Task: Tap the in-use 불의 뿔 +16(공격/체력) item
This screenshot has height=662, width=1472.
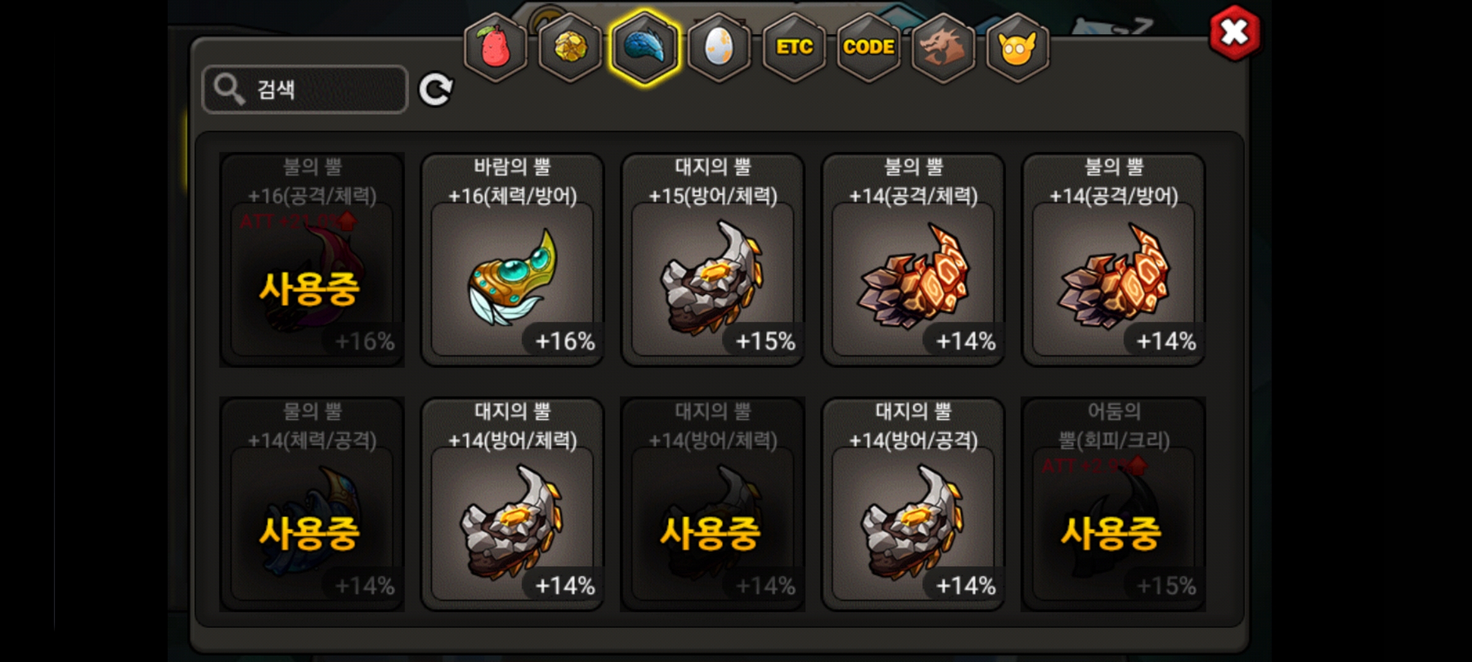Action: pos(312,260)
